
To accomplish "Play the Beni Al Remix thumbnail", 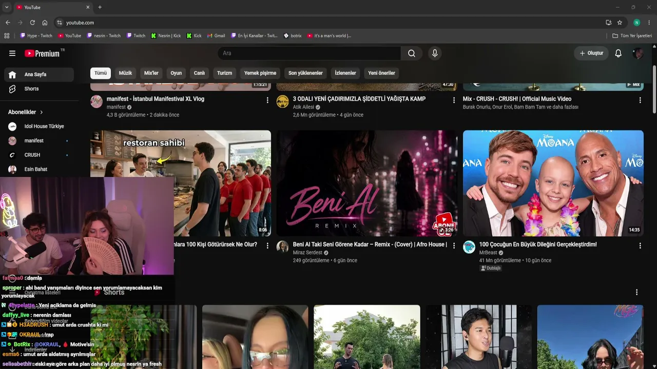I will point(367,183).
